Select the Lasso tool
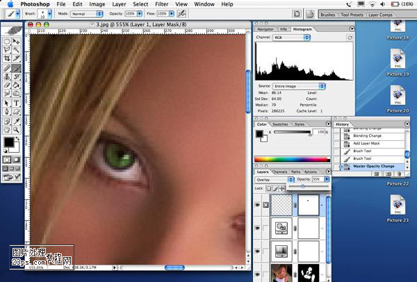The width and height of the screenshot is (417, 282). [7, 50]
